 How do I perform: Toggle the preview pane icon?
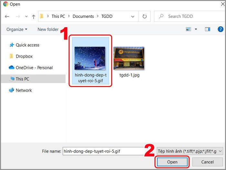tap(207, 29)
